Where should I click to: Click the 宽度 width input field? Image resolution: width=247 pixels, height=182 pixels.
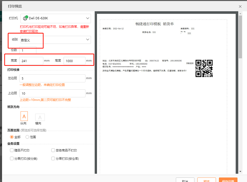(31, 61)
